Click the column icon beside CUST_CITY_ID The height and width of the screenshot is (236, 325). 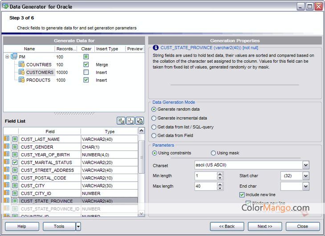(7, 193)
